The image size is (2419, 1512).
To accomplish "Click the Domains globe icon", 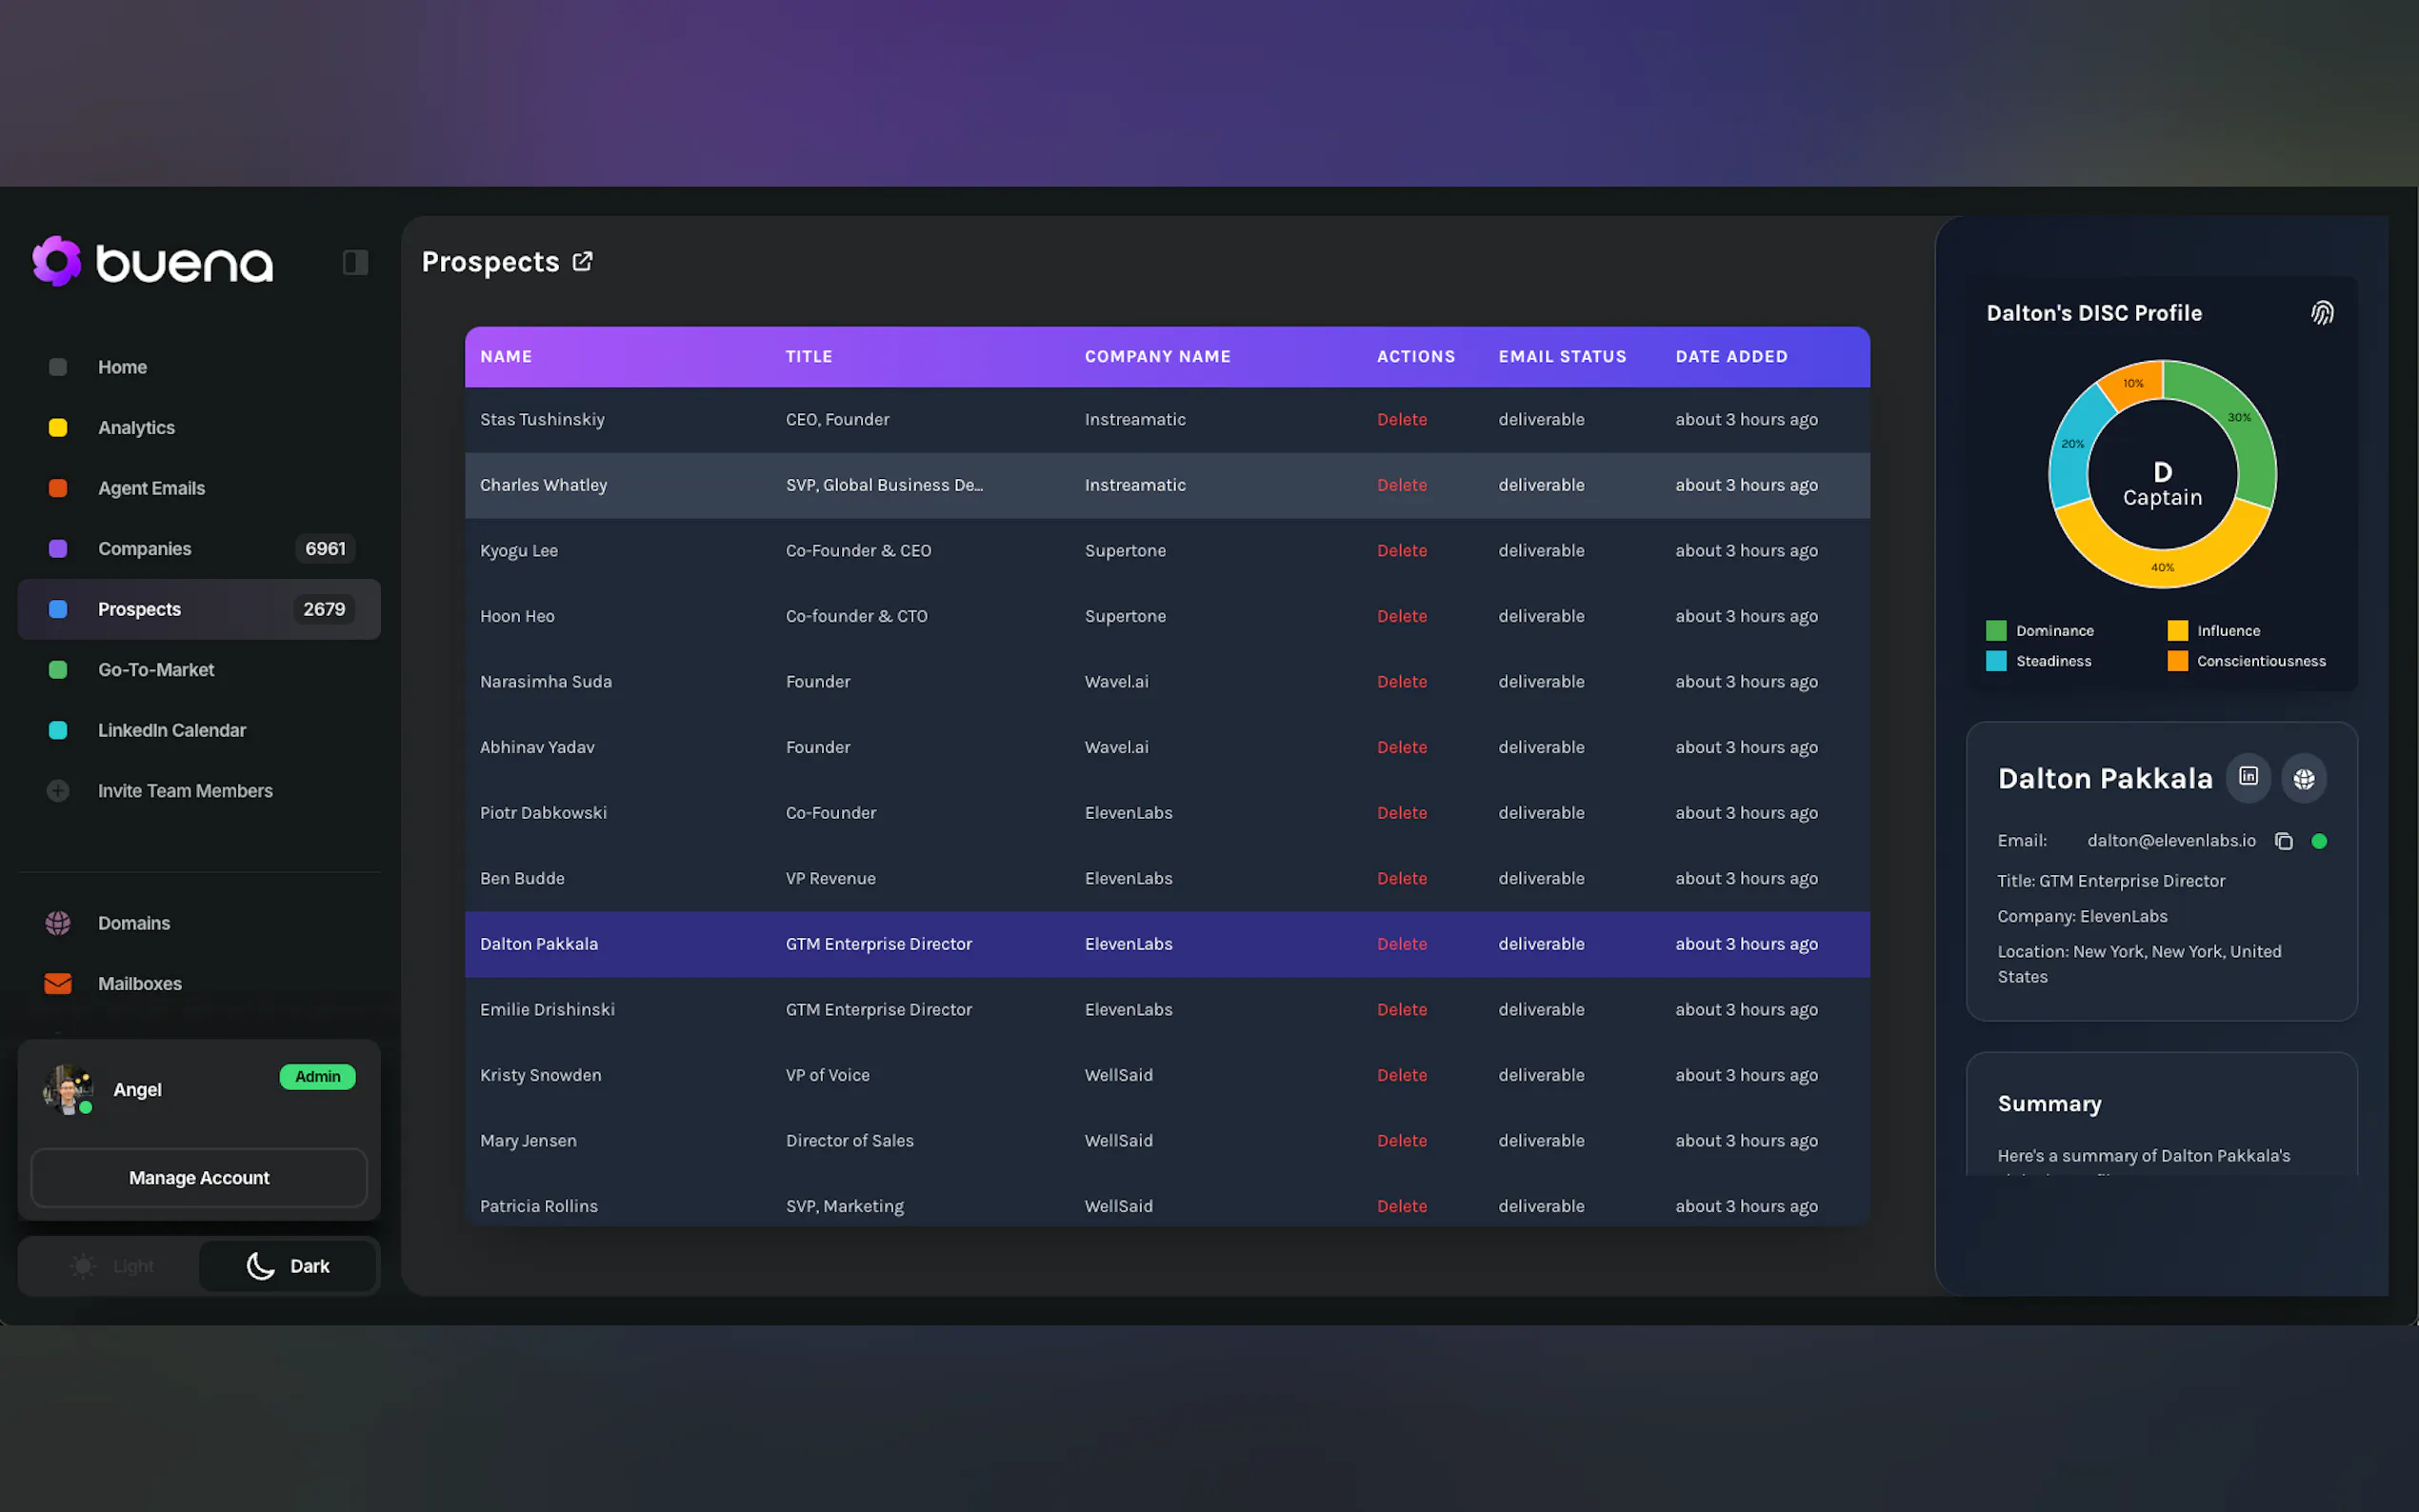I will [x=58, y=923].
